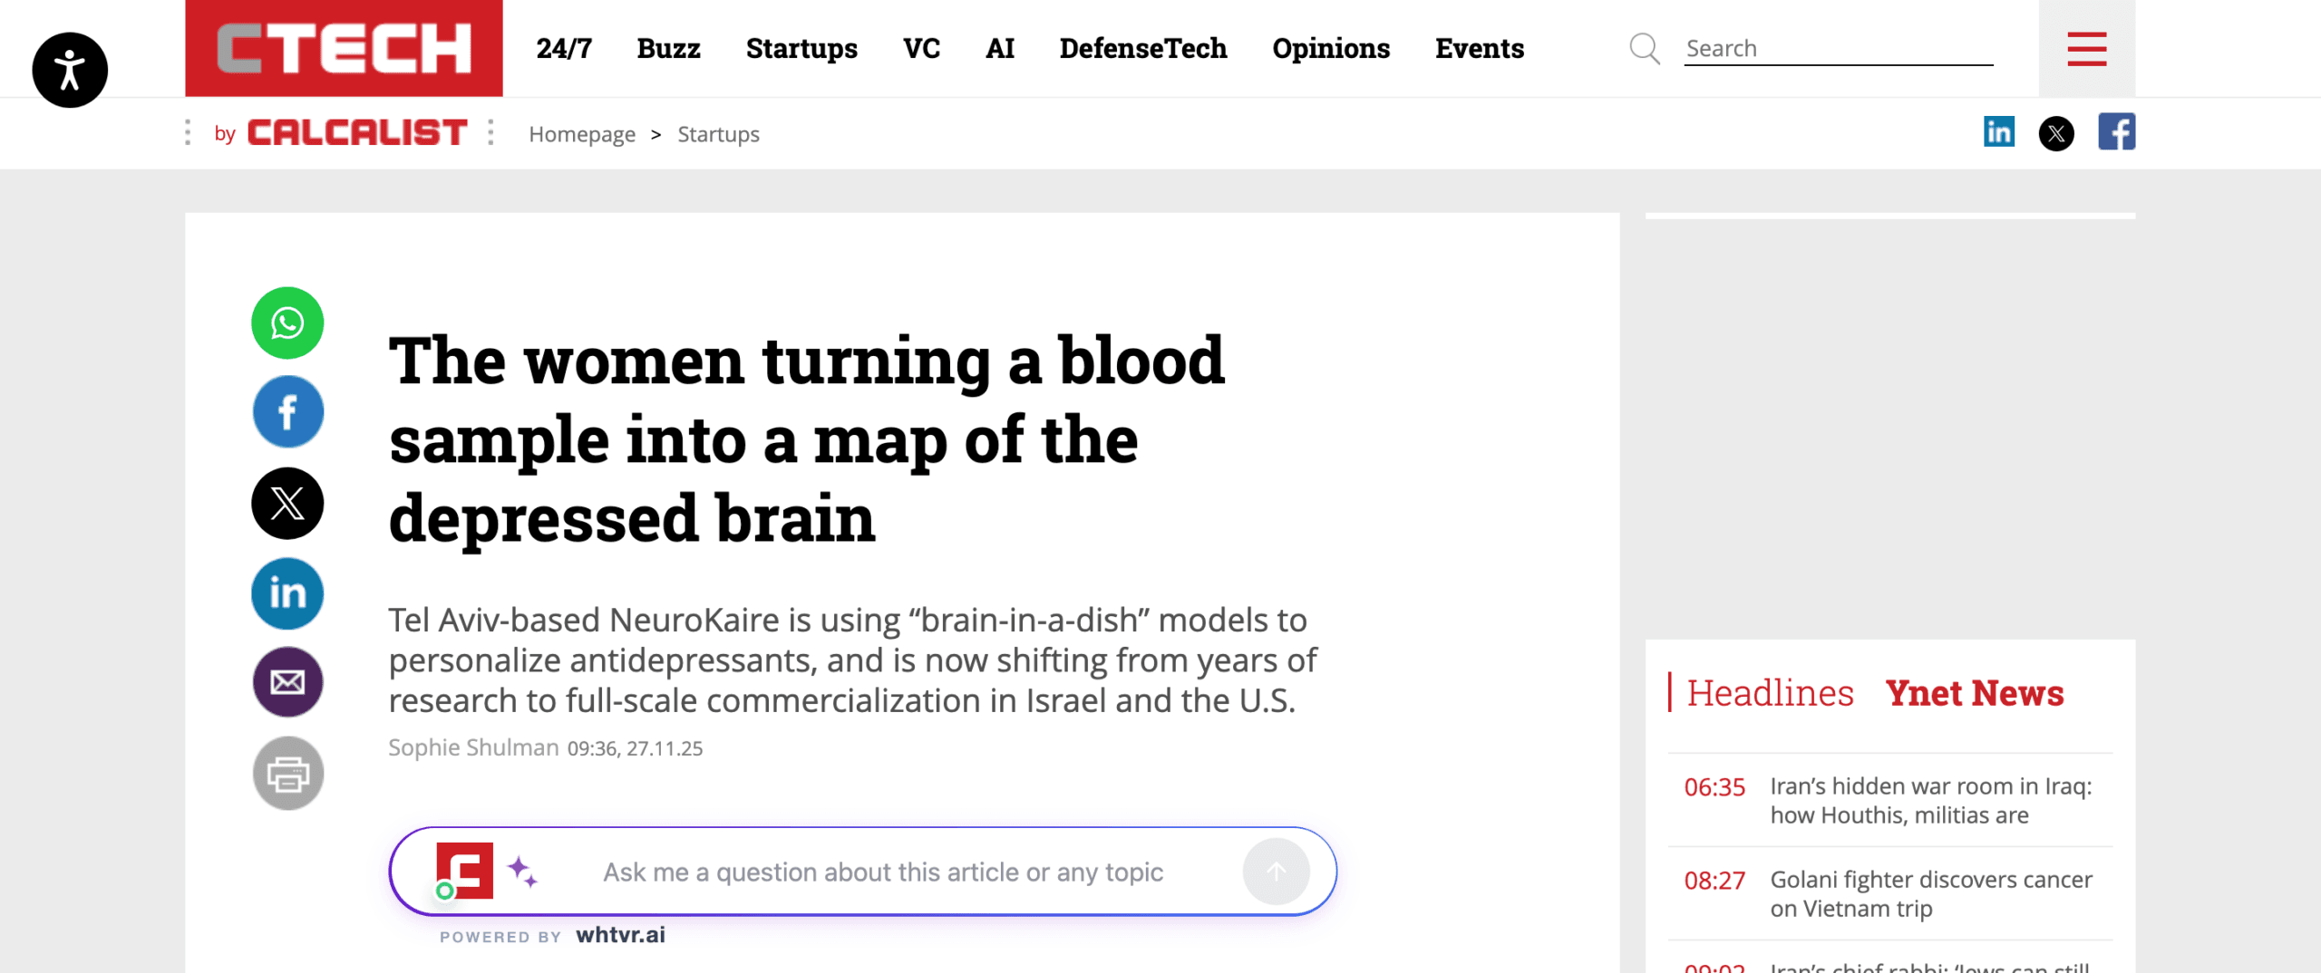Print the article
Screen dimensions: 2321x973
(x=287, y=774)
